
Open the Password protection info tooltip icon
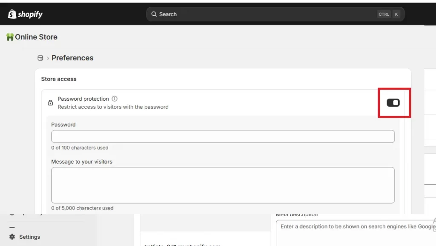(x=114, y=99)
